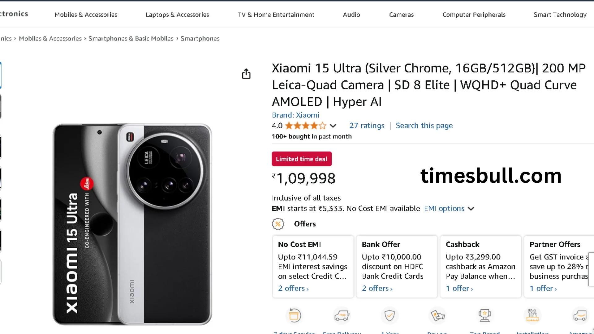Open the 27 ratings link

pos(367,126)
